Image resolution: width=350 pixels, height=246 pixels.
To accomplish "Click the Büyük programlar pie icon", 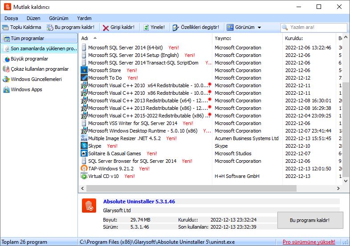I will pos(7,59).
